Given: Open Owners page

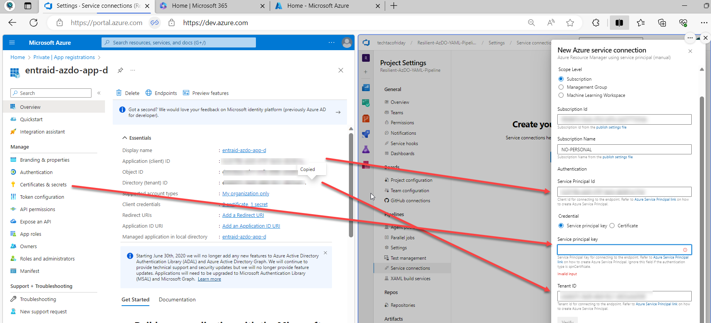Looking at the screenshot, I should pos(29,246).
